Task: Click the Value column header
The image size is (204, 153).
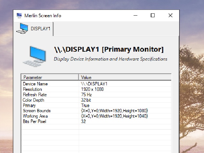Action: pos(125,77)
